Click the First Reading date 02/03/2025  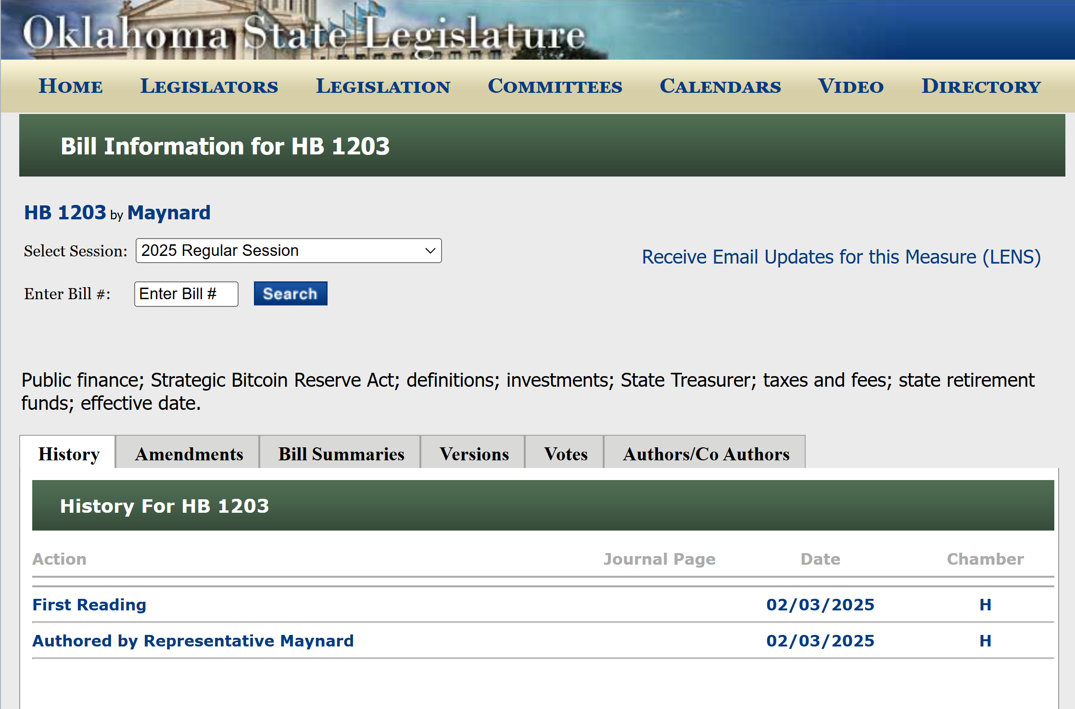(820, 605)
